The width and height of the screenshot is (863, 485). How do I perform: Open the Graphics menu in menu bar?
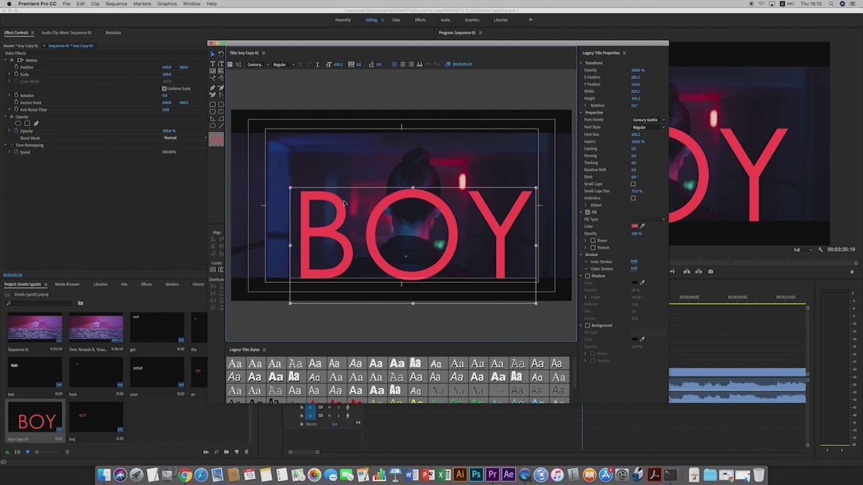click(x=167, y=4)
